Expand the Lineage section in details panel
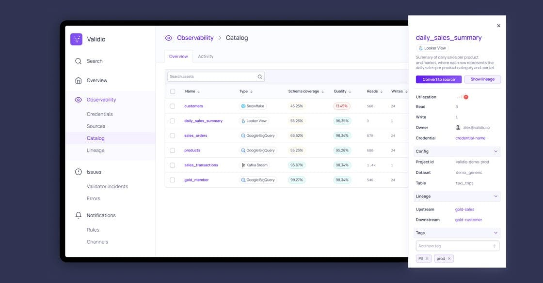 pos(495,196)
